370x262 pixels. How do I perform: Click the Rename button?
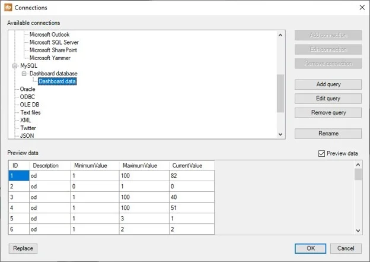tap(328, 134)
